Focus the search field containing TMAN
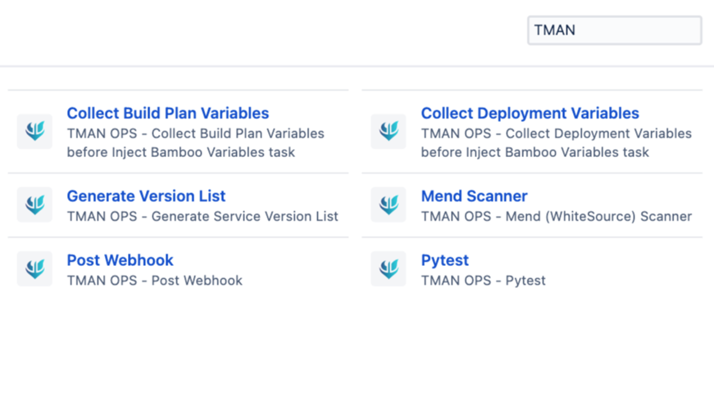This screenshot has height=405, width=714. pos(614,30)
